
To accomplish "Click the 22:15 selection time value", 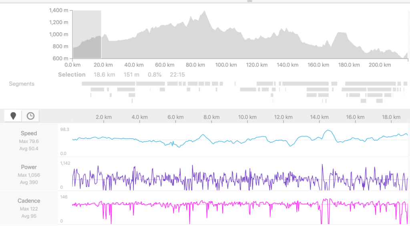I will [x=177, y=75].
